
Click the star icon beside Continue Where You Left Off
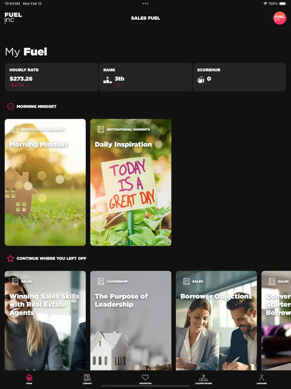pyautogui.click(x=11, y=258)
